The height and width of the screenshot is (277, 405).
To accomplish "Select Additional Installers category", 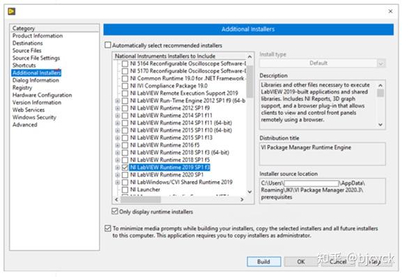I will click(x=36, y=73).
